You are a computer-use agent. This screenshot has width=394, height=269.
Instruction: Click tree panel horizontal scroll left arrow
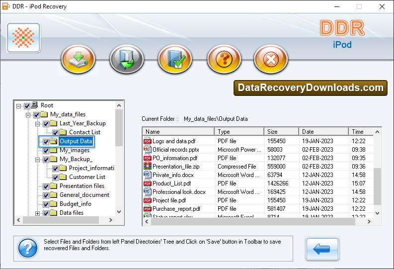point(18,220)
